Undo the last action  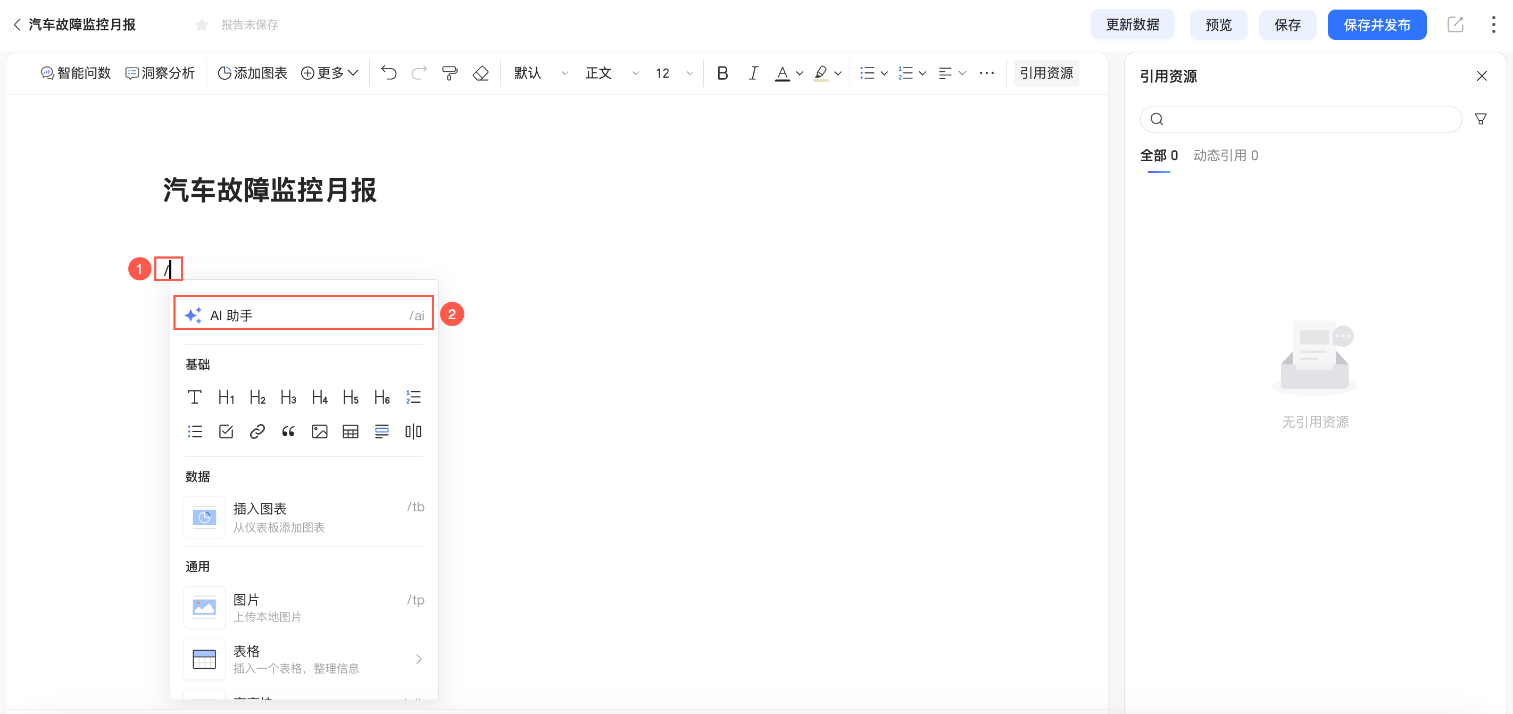tap(388, 73)
